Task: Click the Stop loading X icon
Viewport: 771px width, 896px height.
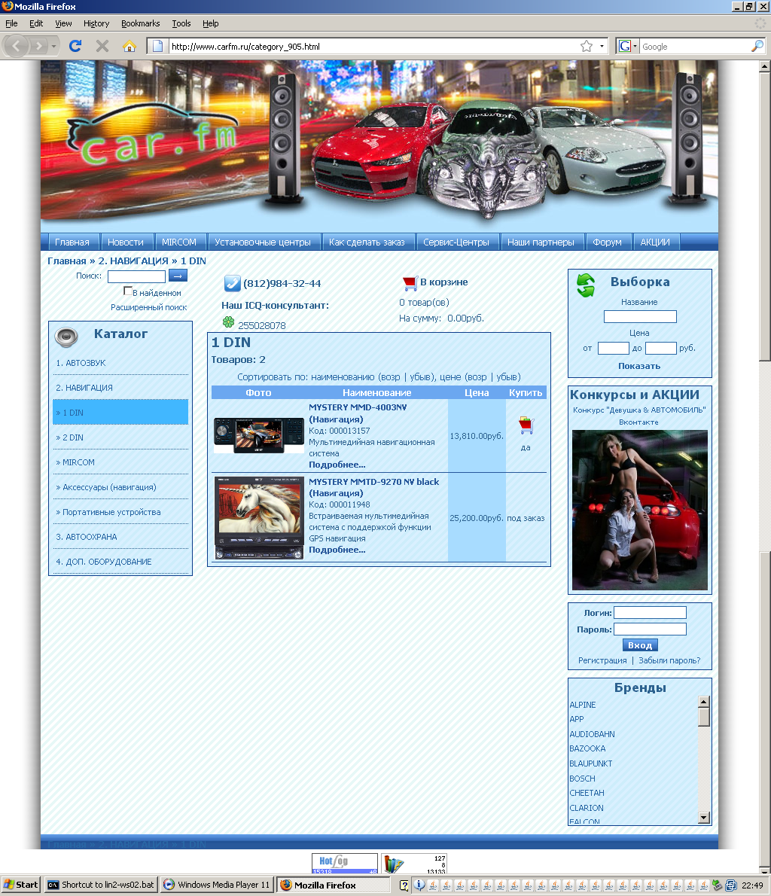Action: coord(102,46)
